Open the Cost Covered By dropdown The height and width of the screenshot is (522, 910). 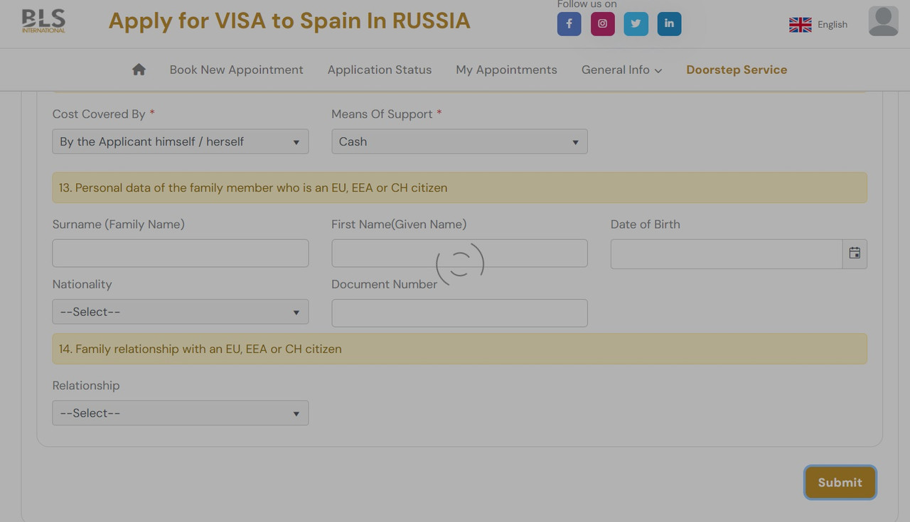[181, 141]
